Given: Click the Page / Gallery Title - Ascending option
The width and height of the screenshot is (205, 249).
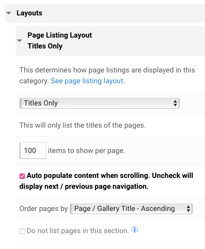Looking at the screenshot, I should pyautogui.click(x=125, y=209).
